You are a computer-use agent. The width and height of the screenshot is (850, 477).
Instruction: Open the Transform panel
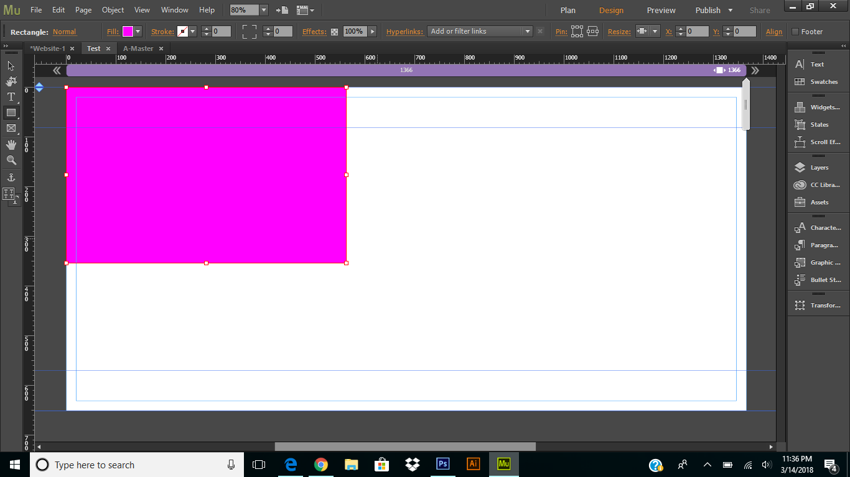(818, 305)
